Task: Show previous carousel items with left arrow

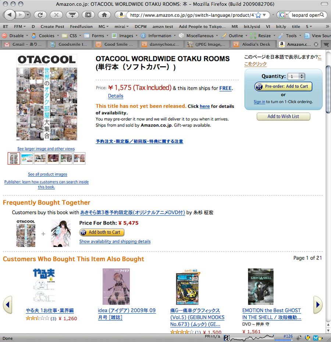Action: coord(8,304)
